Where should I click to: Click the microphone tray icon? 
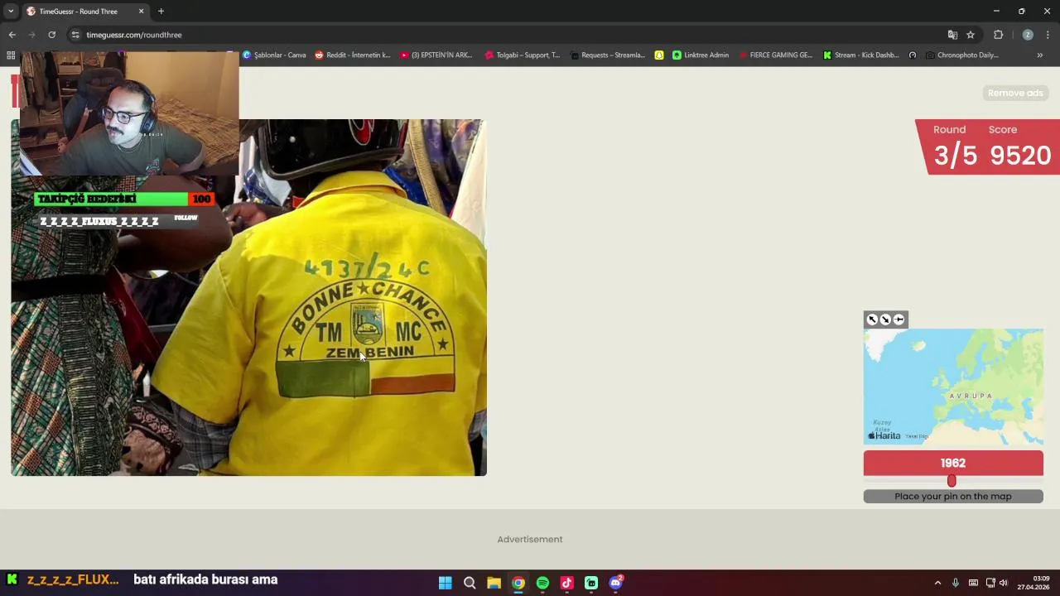click(x=956, y=583)
